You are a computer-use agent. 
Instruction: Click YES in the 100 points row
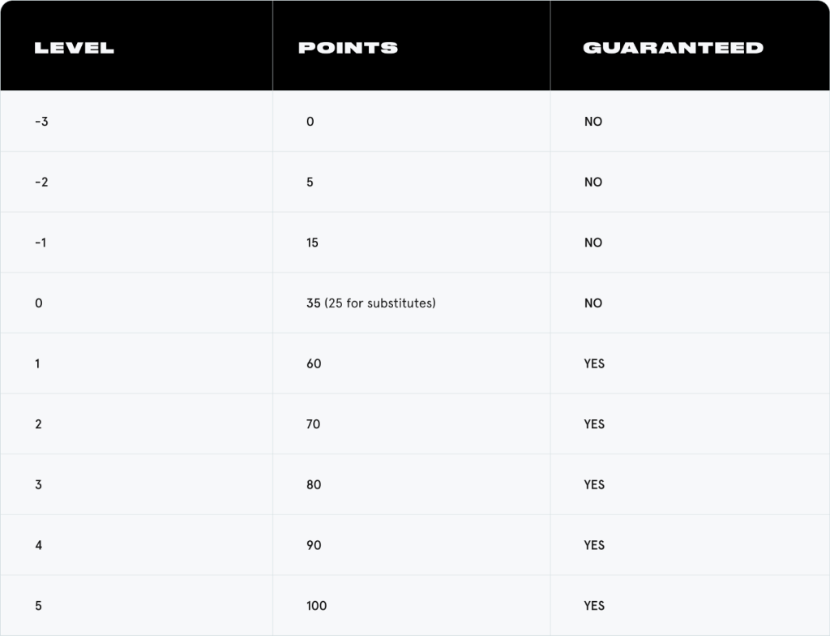[594, 606]
